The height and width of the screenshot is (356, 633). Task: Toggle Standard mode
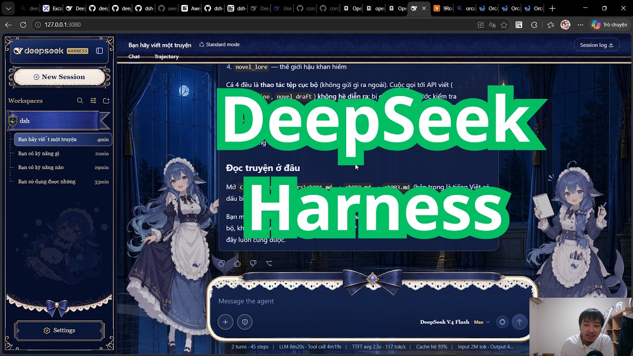(219, 44)
